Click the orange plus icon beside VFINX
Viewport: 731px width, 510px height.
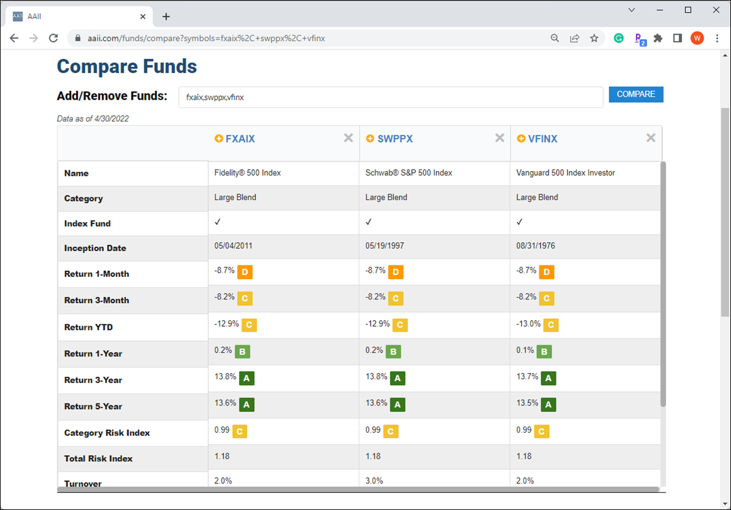pyautogui.click(x=521, y=139)
